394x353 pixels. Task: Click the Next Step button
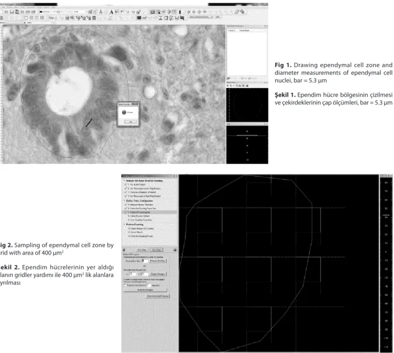(x=157, y=250)
